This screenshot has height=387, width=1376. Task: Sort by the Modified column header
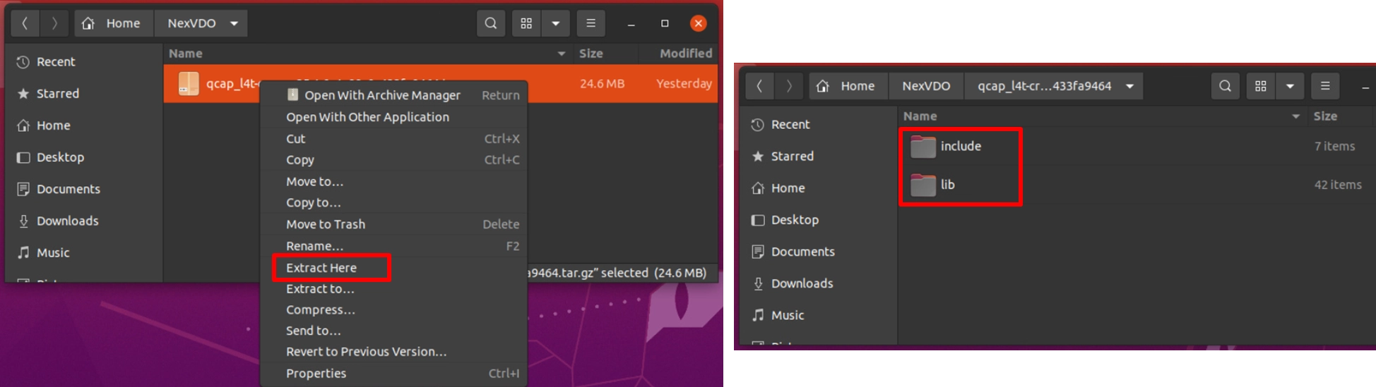(684, 54)
